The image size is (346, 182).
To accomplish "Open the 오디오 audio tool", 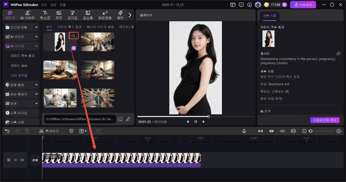I will click(72, 15).
